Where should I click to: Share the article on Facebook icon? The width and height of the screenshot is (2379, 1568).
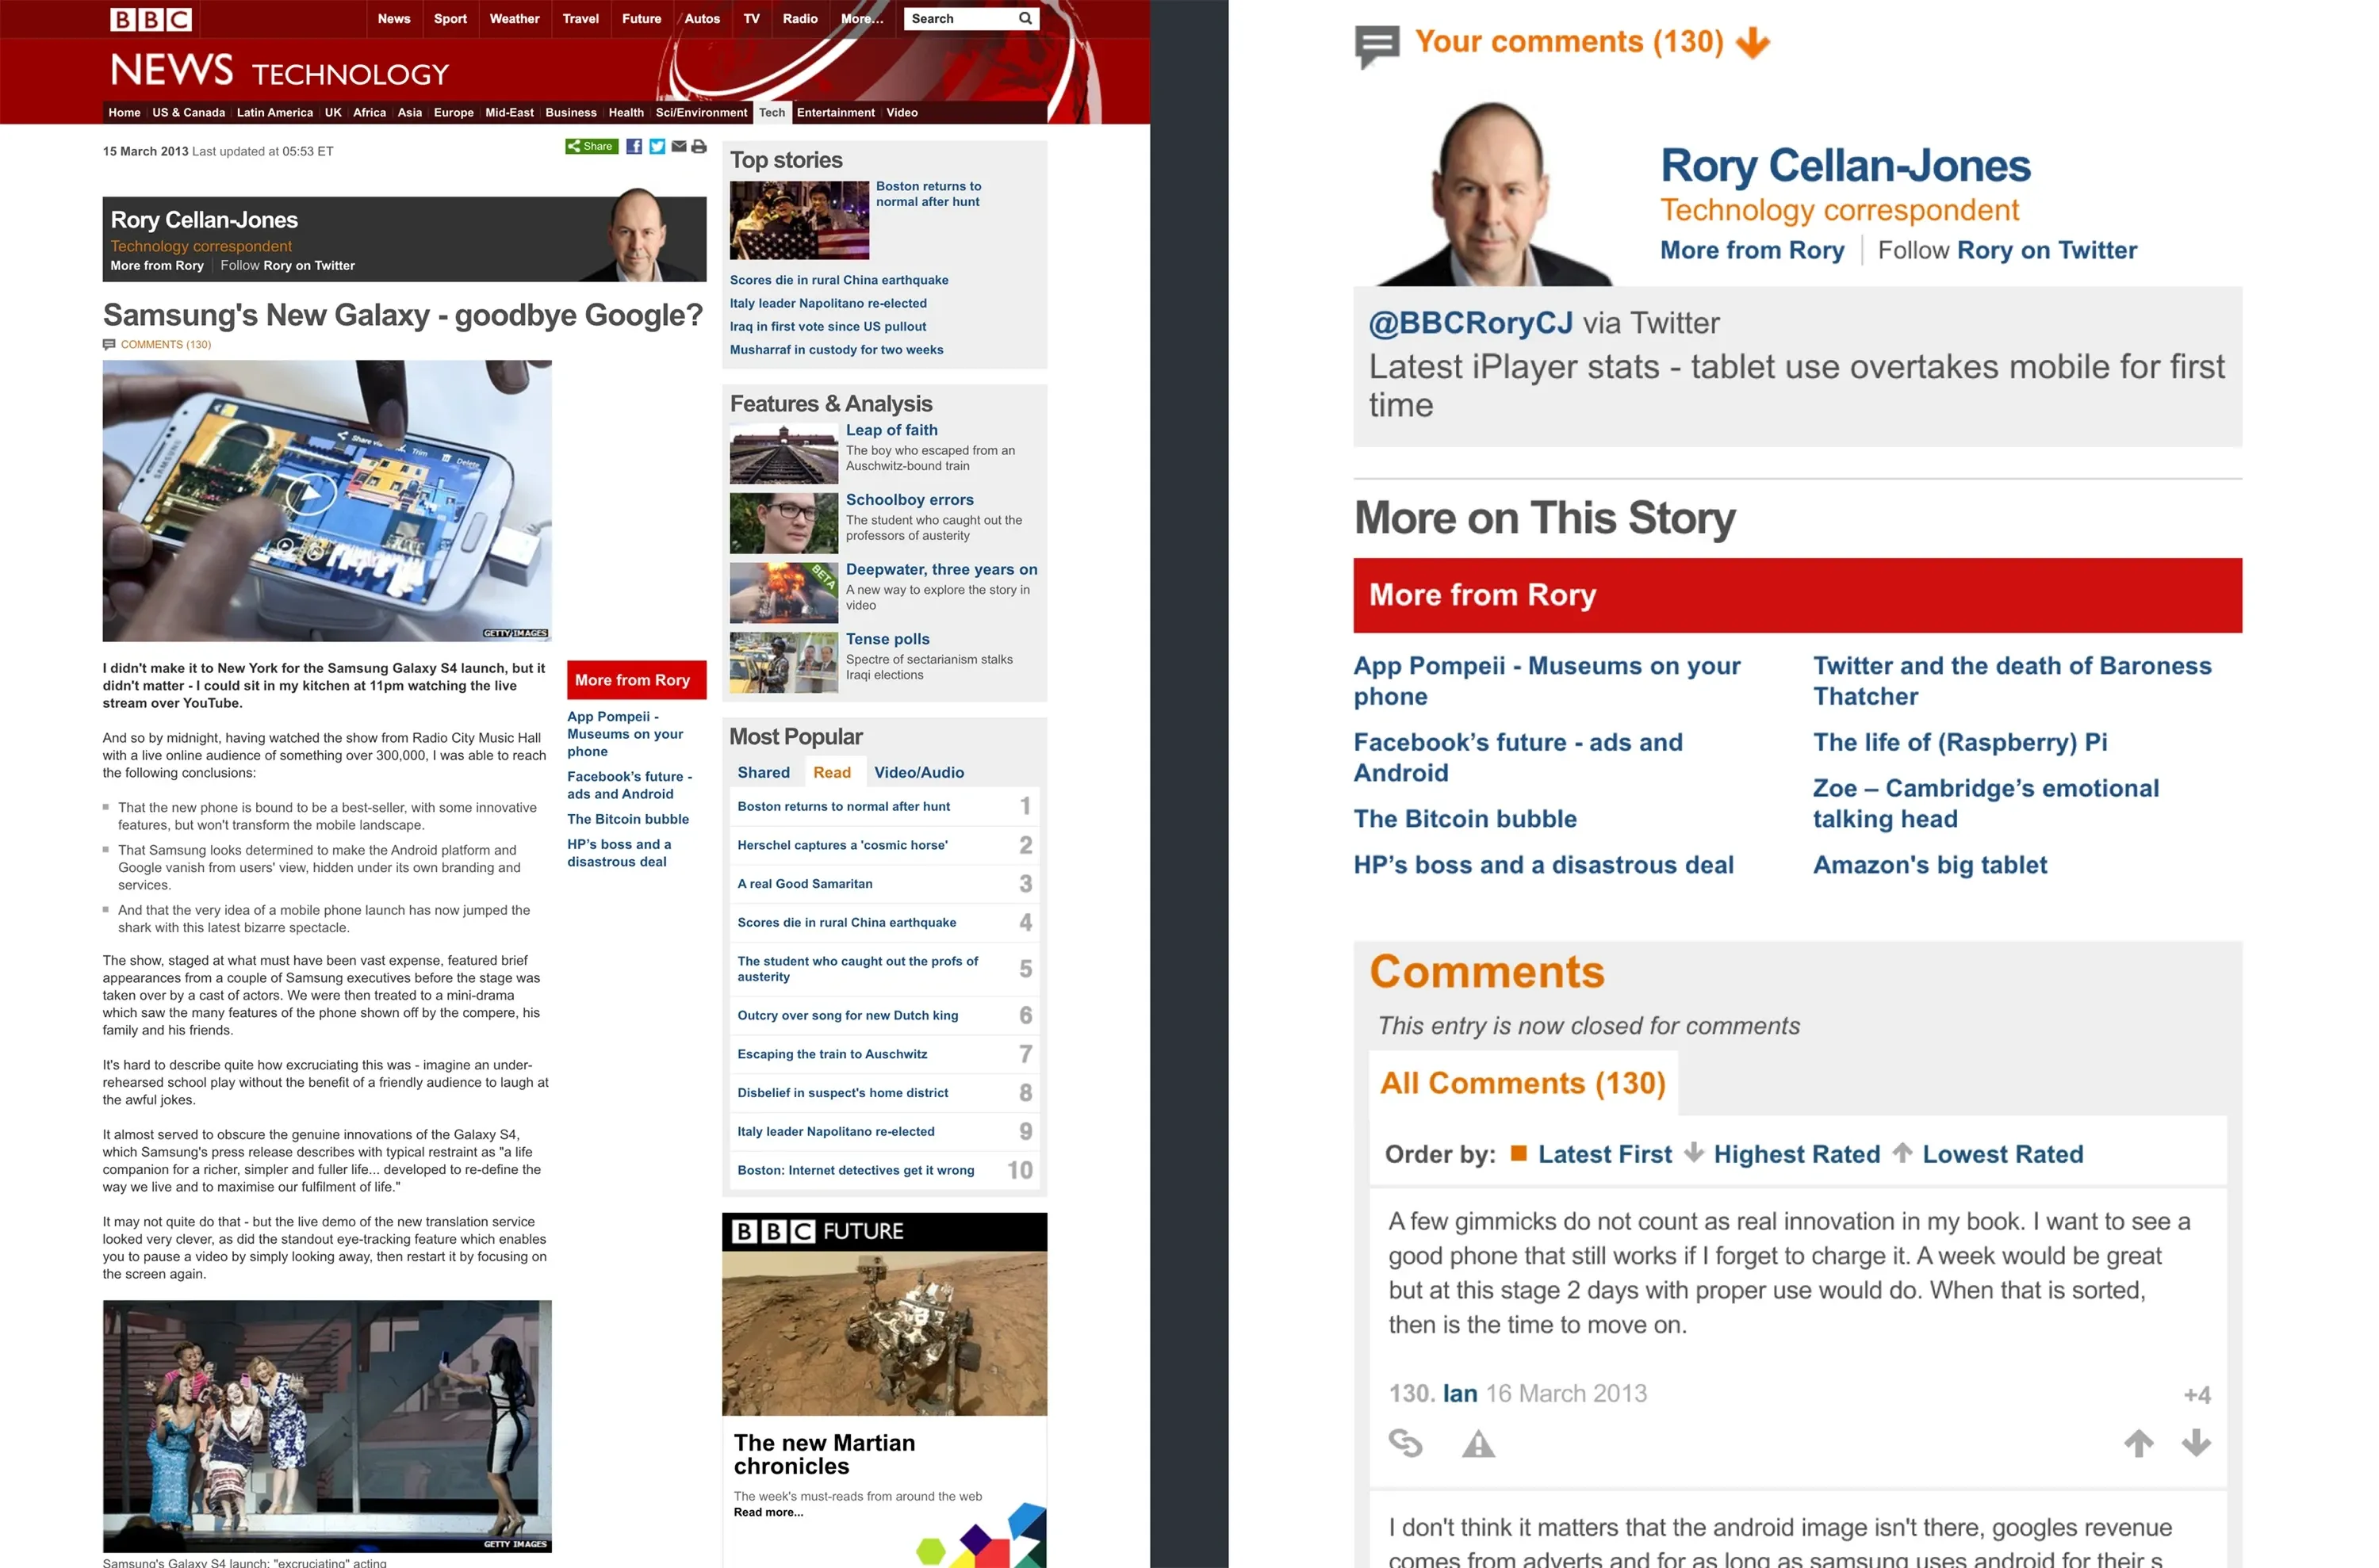tap(634, 147)
